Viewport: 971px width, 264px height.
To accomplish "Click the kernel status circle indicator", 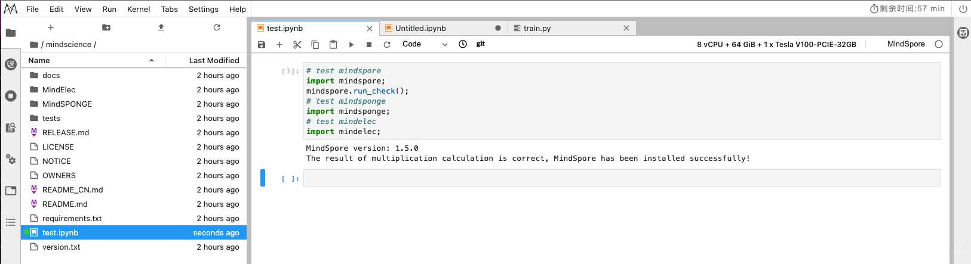I will tap(939, 44).
